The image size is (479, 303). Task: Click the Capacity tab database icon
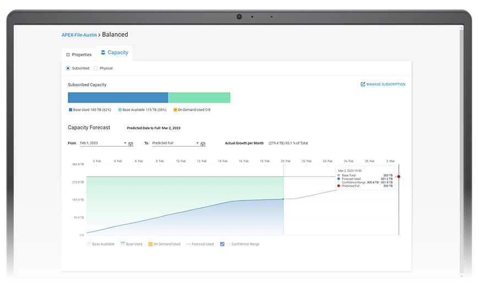(x=102, y=53)
